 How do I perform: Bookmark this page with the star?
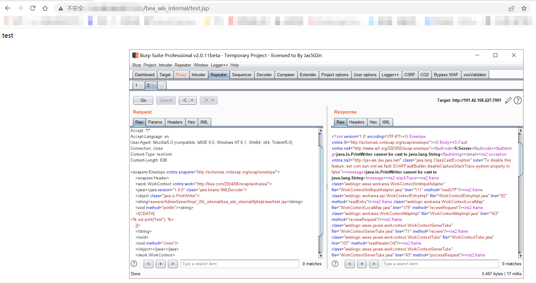[524, 8]
